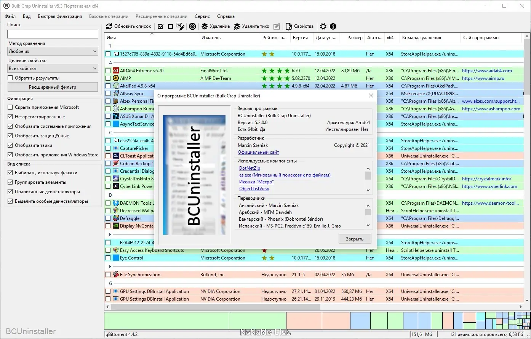Click the Удалить тихо quiet uninstall button
This screenshot has width=531, height=339.
tap(251, 26)
